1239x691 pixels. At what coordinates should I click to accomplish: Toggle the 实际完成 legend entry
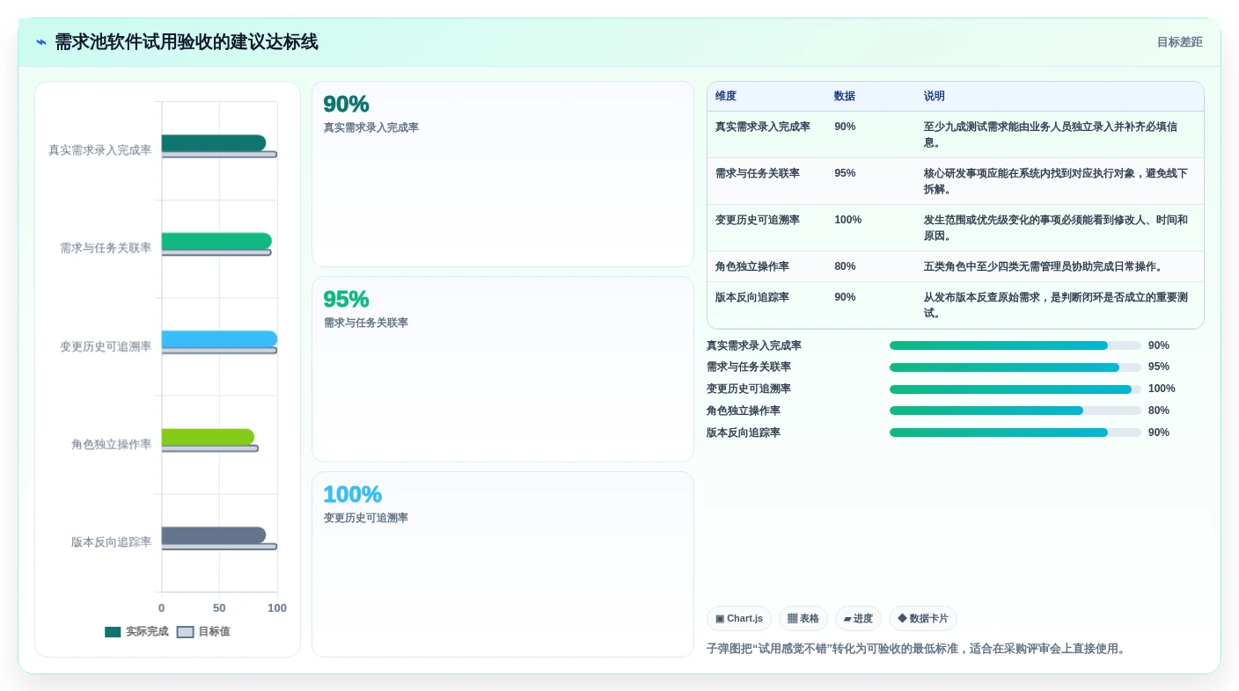point(136,631)
